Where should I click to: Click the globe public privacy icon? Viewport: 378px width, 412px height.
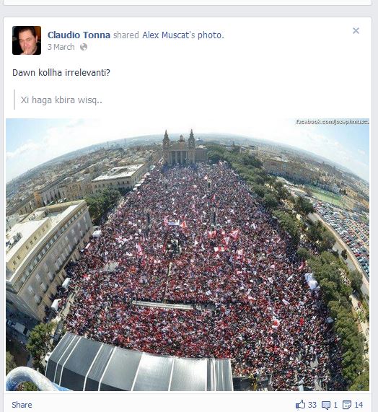(84, 47)
